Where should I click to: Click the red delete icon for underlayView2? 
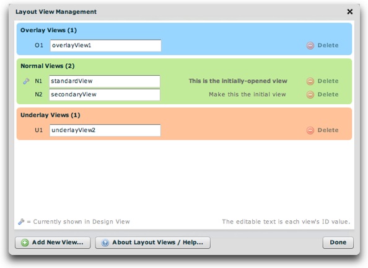[310, 130]
